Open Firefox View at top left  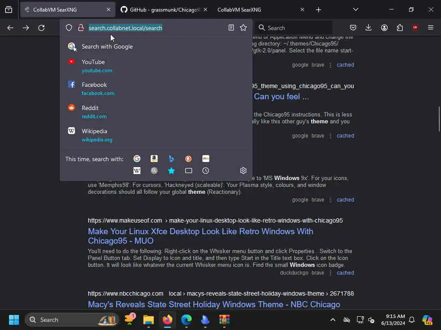(x=9, y=9)
